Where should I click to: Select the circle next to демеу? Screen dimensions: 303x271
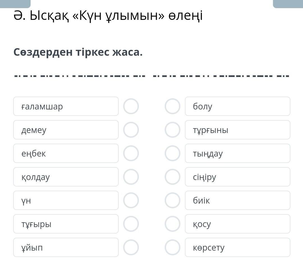[x=131, y=130]
